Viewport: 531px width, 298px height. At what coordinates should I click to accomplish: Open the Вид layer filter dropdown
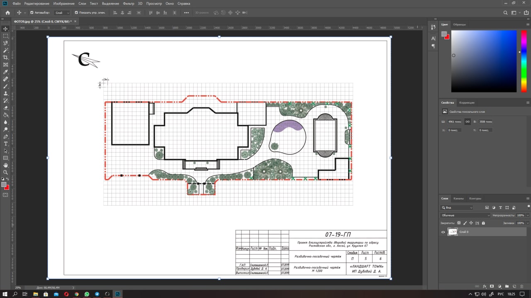click(x=457, y=208)
